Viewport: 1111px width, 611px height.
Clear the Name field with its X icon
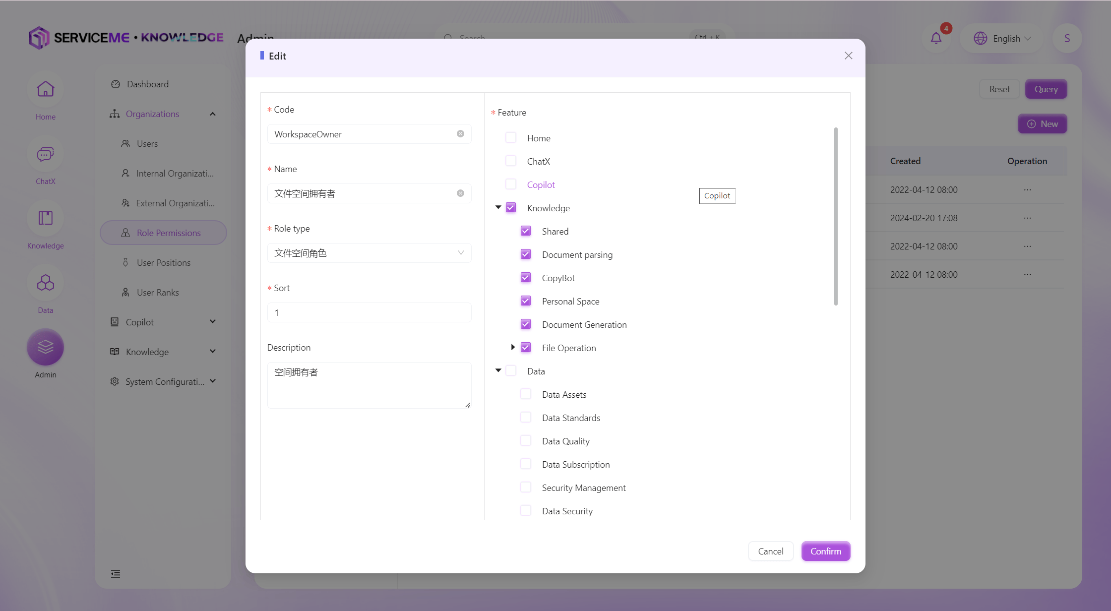[x=460, y=193]
